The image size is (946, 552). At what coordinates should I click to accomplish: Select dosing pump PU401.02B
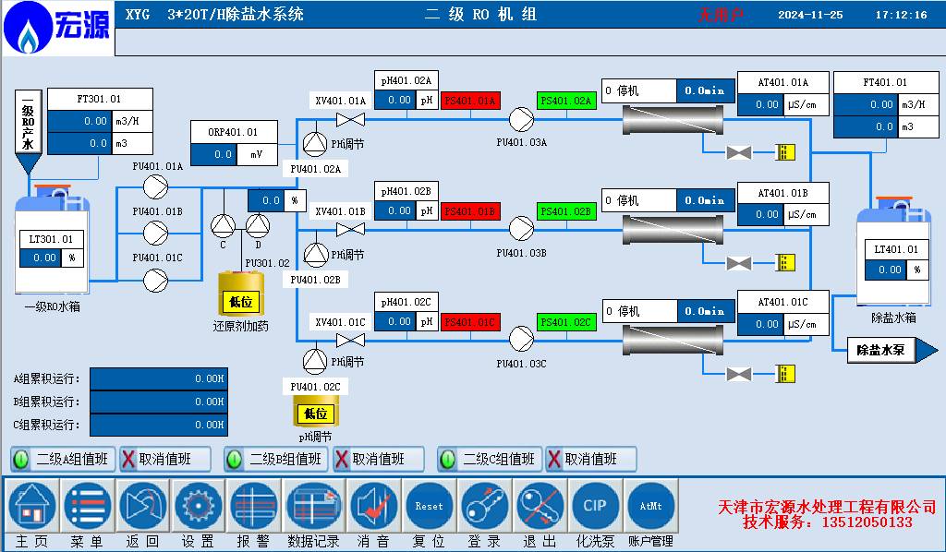click(x=316, y=255)
